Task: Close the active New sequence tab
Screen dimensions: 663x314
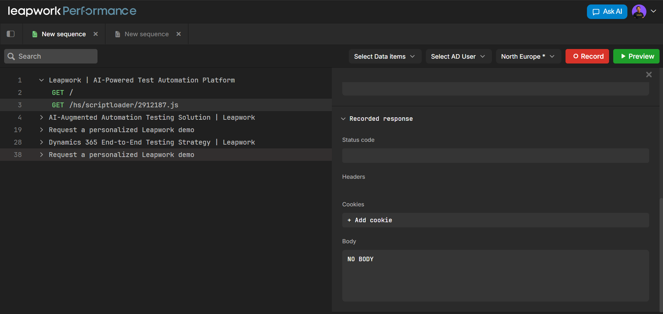Action: [96, 34]
